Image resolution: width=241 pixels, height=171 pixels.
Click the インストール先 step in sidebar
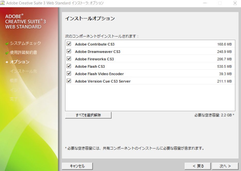(x=23, y=71)
